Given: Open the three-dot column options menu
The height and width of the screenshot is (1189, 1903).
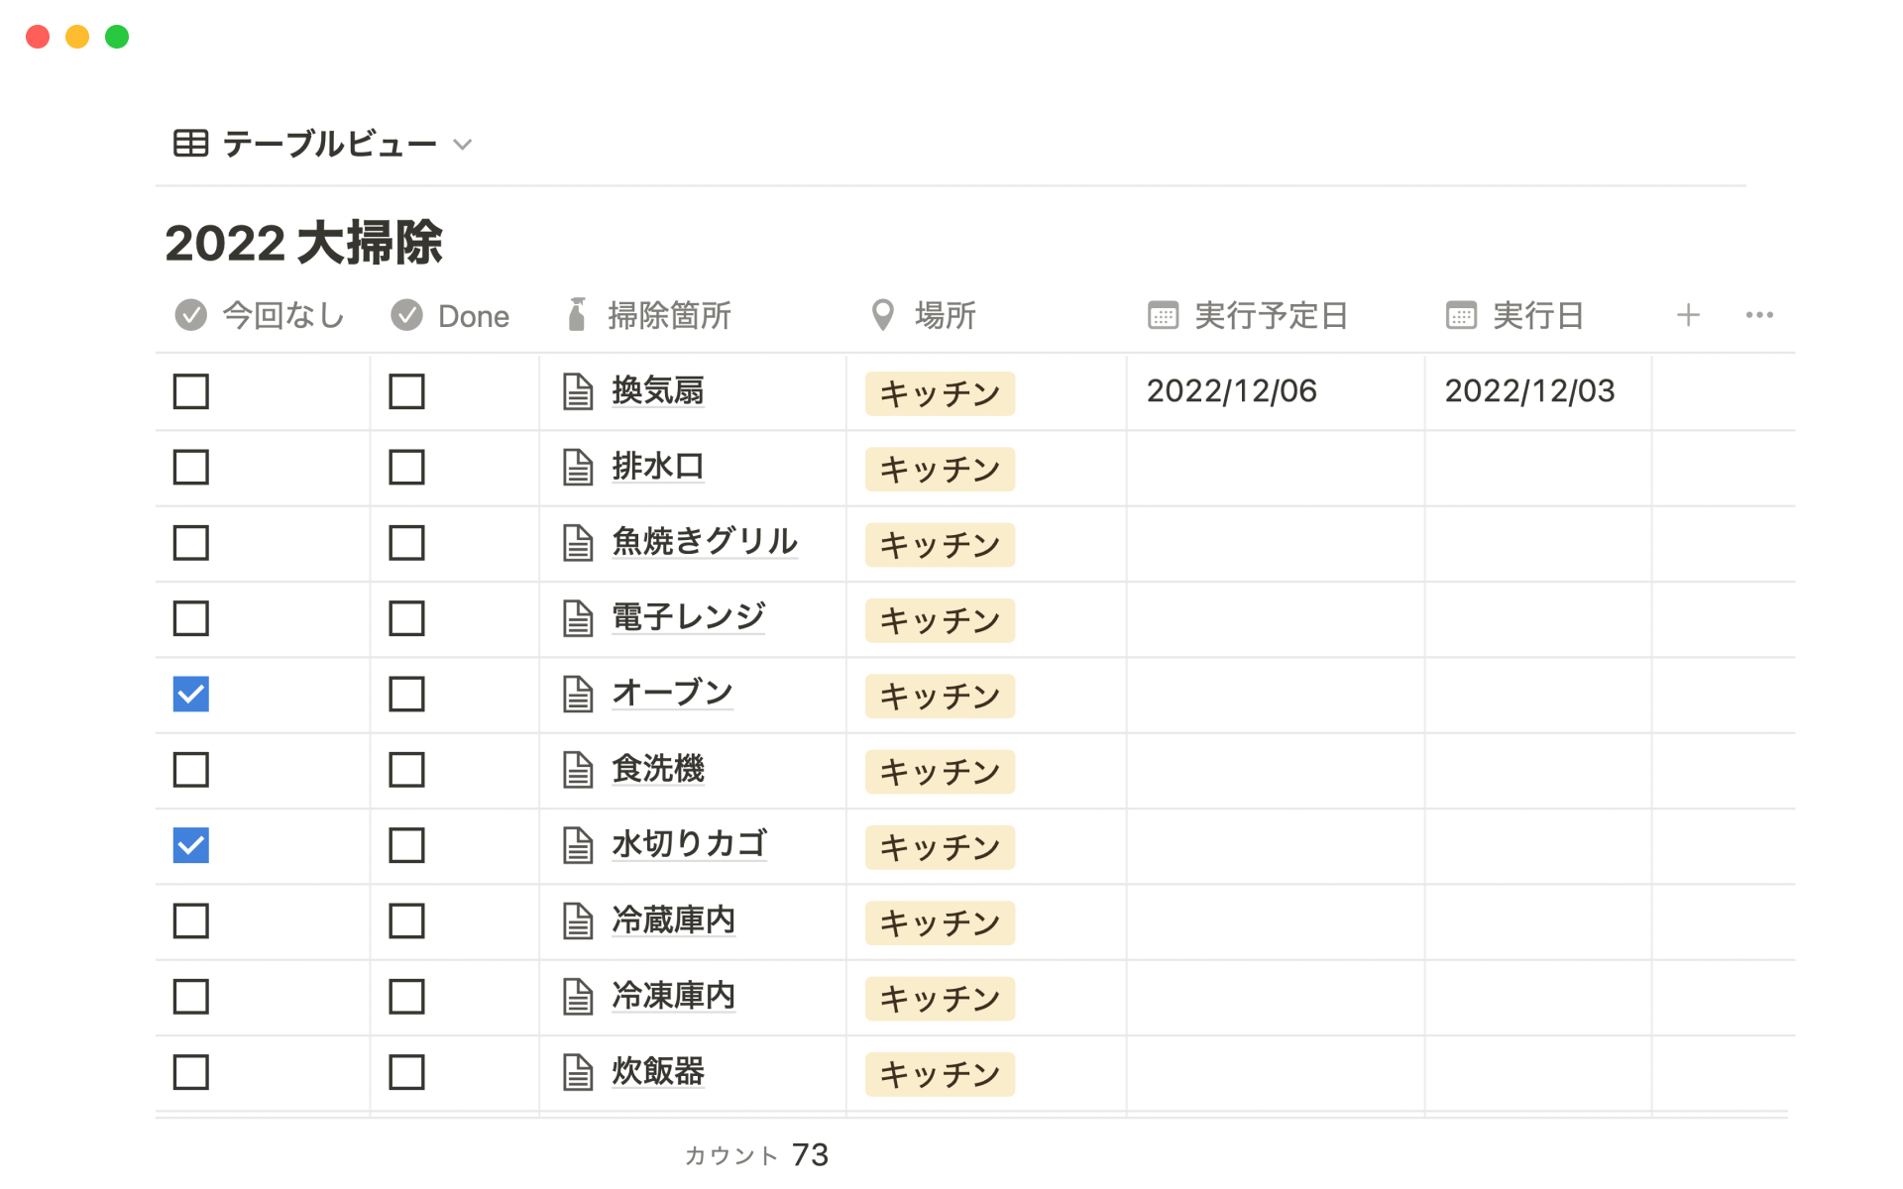Looking at the screenshot, I should point(1759,315).
